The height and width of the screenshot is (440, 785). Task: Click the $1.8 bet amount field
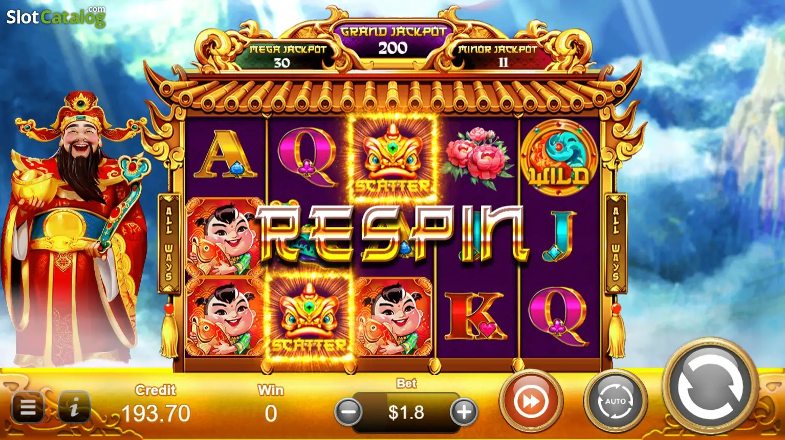point(406,412)
